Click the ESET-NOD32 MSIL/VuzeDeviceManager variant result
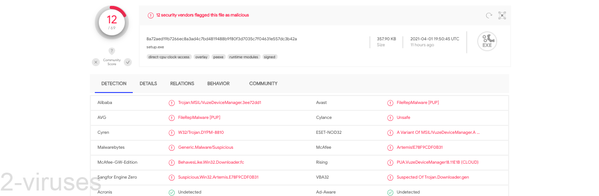The width and height of the screenshot is (599, 196). 438,133
